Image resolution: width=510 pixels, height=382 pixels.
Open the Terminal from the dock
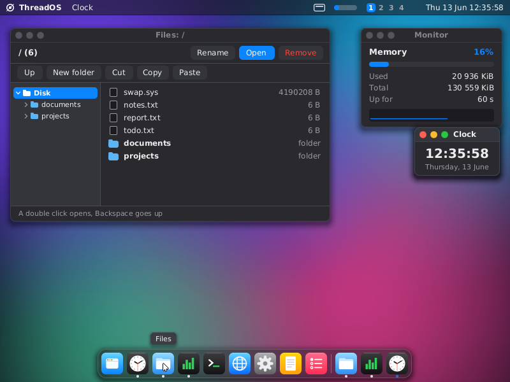[x=214, y=364]
